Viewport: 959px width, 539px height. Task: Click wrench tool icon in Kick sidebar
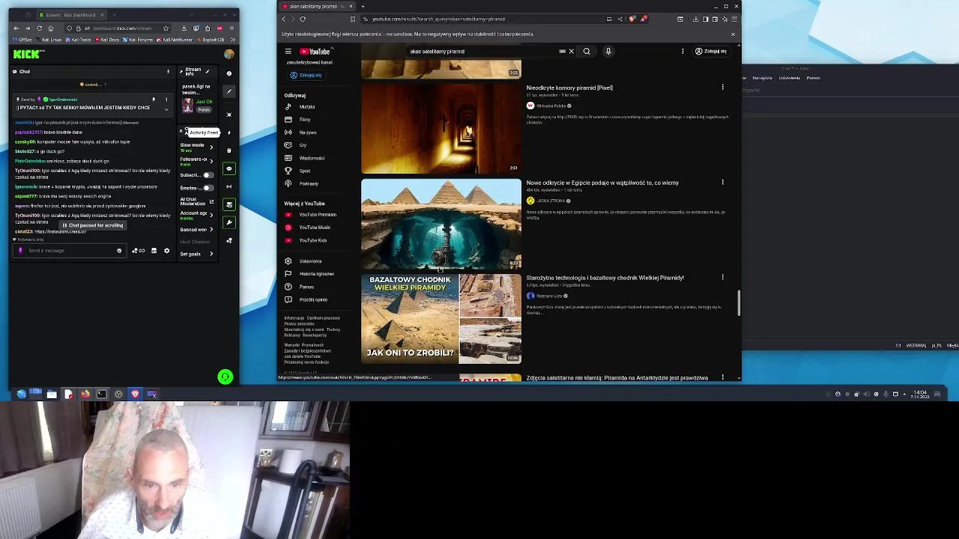[x=229, y=222]
